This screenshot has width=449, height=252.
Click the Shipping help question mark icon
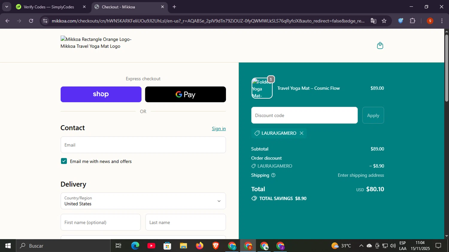273,175
